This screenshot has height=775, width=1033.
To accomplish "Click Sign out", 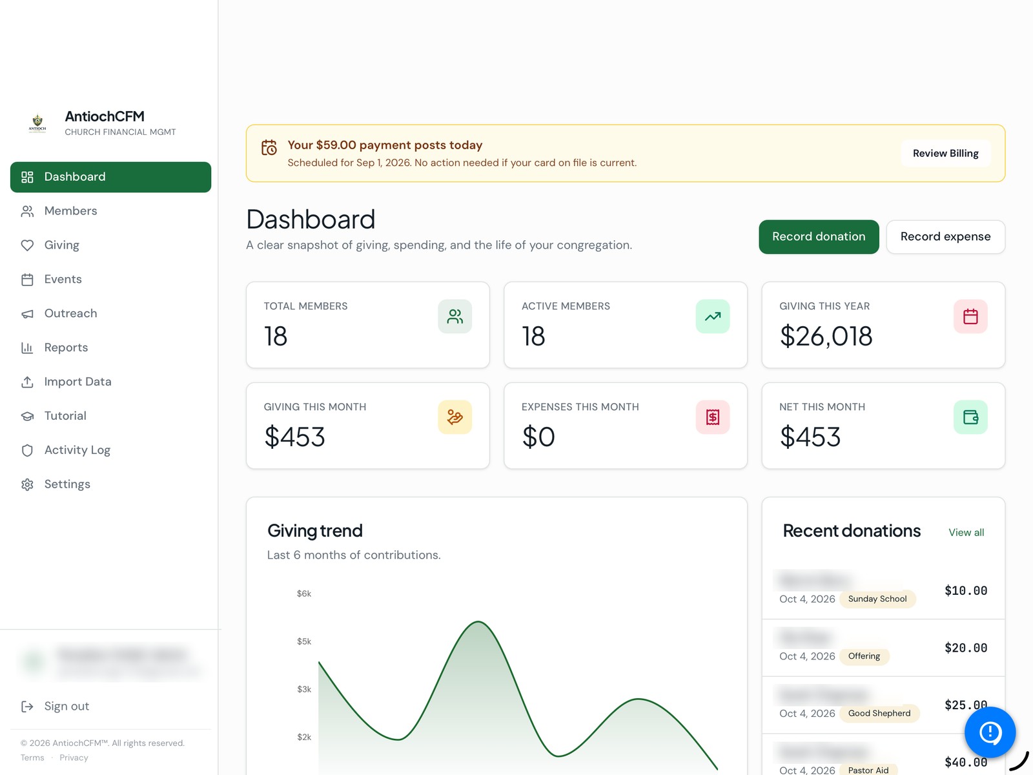I will point(111,707).
